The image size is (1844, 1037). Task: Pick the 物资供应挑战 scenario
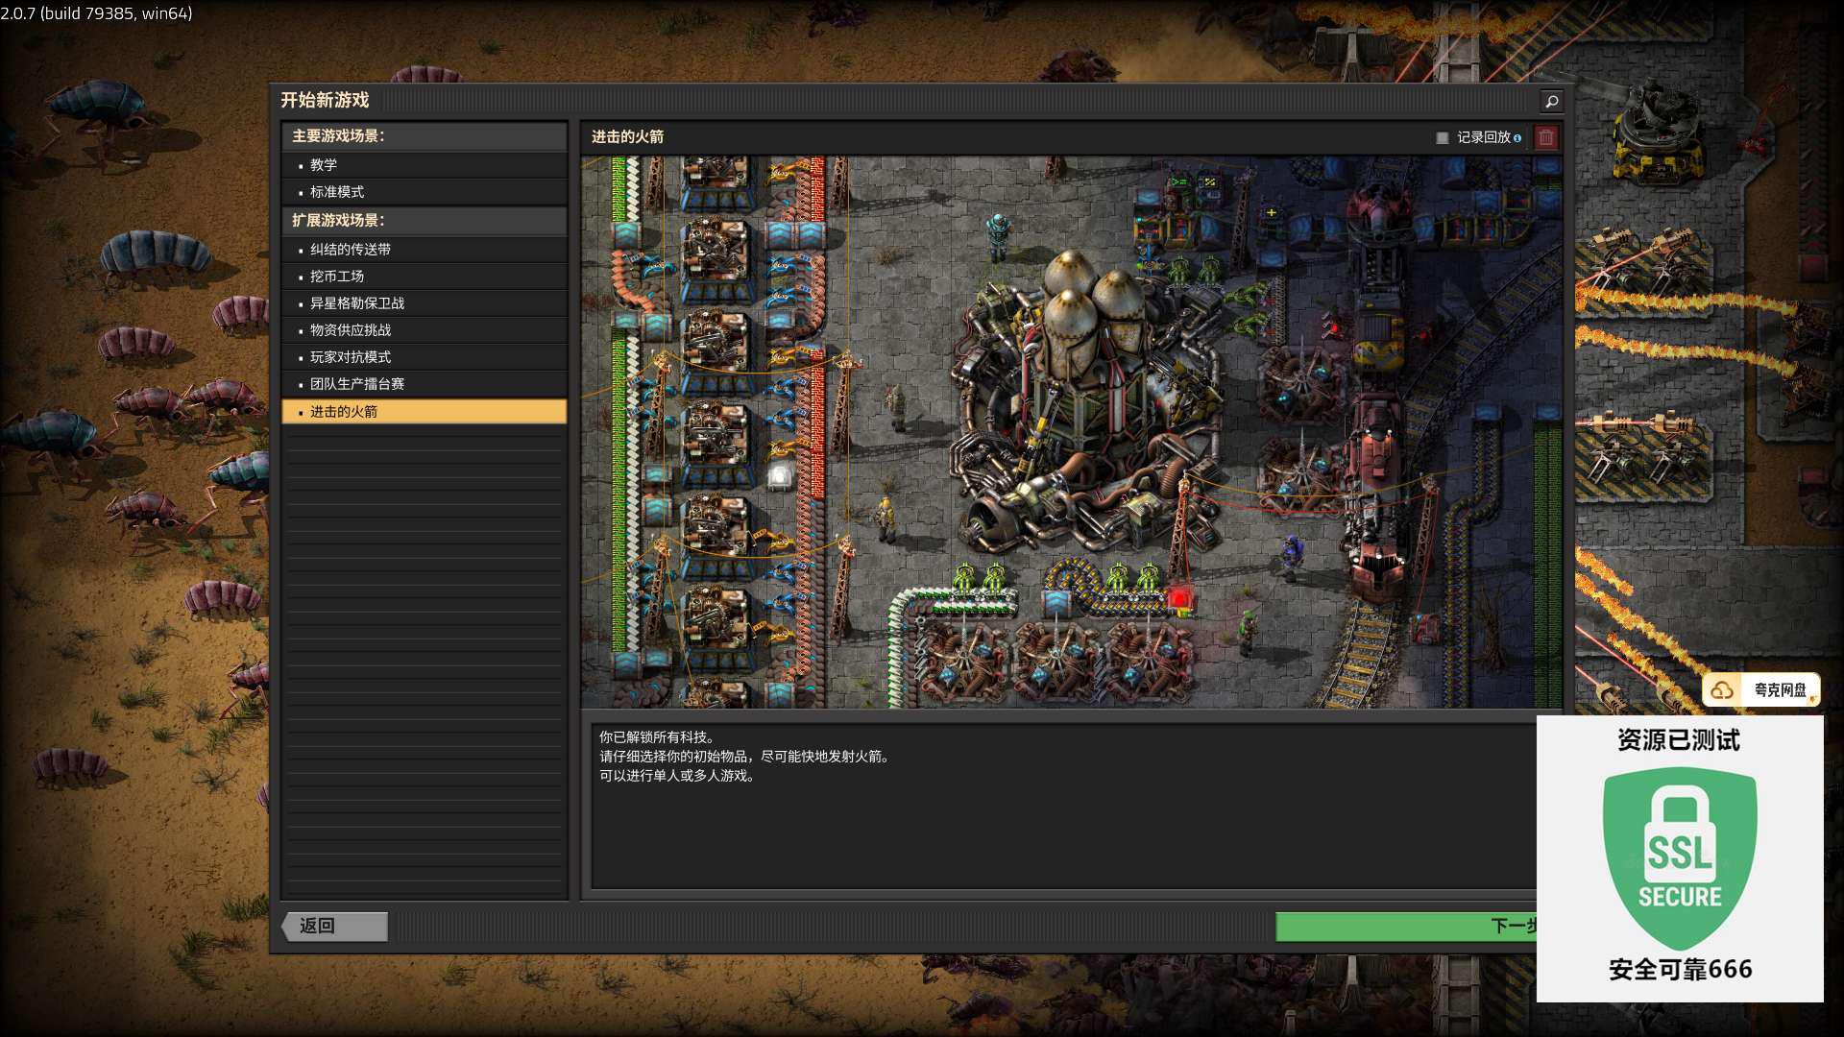pyautogui.click(x=425, y=330)
